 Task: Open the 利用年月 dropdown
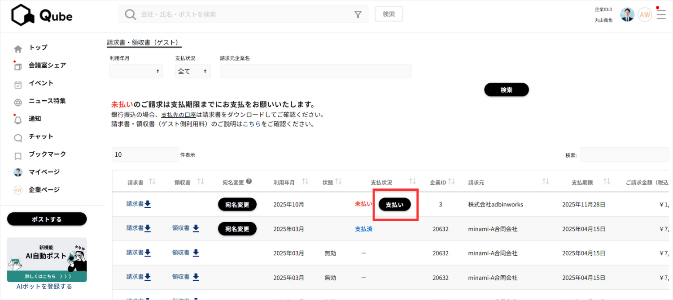[x=136, y=71]
